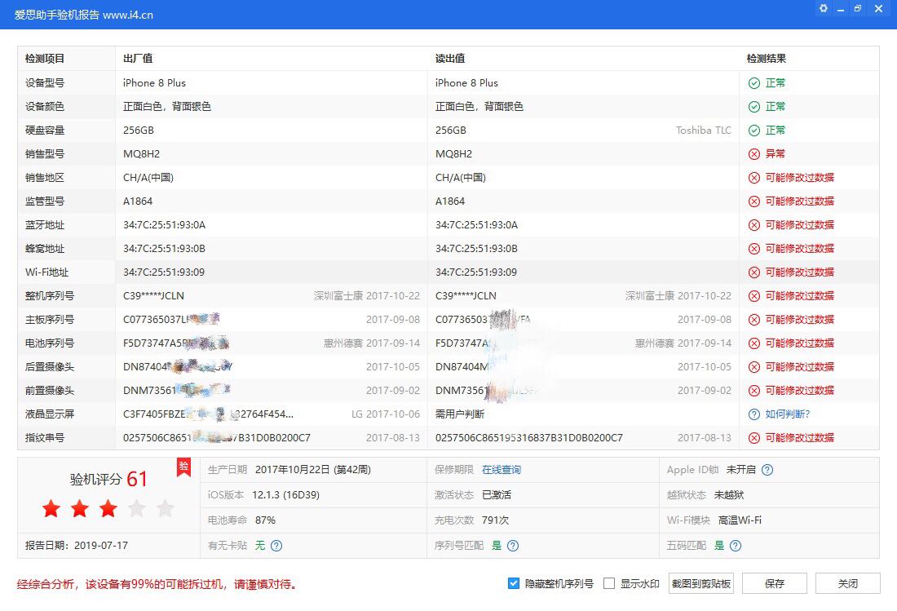The width and height of the screenshot is (897, 611).
Task: Click the 关闭 button
Action: [x=848, y=583]
